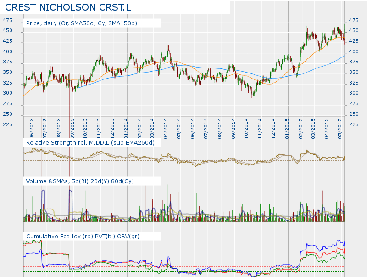Click the 250 value on left price axis

(7, 114)
